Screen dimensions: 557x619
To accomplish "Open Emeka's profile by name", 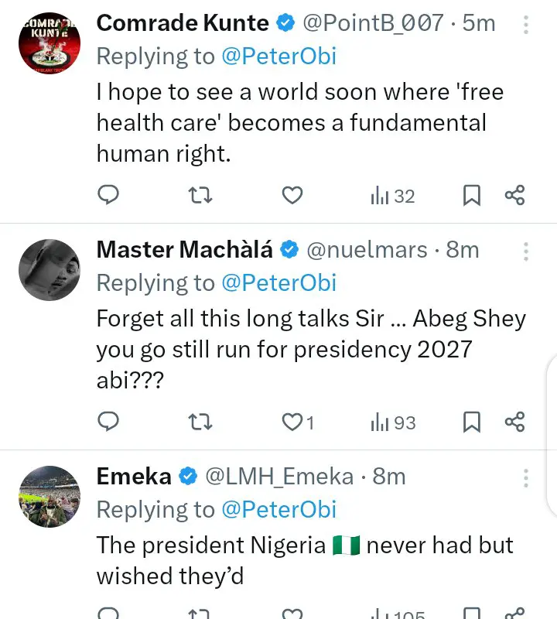I will (x=133, y=477).
